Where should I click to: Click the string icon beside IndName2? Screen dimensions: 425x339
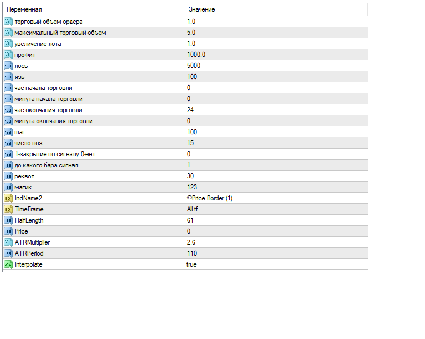[x=8, y=198]
